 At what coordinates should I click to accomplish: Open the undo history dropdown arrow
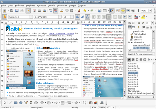point(88,10)
